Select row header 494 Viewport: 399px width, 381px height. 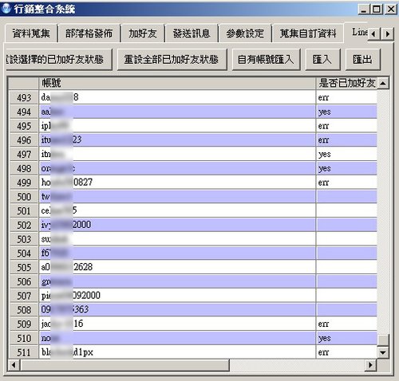pyautogui.click(x=24, y=112)
